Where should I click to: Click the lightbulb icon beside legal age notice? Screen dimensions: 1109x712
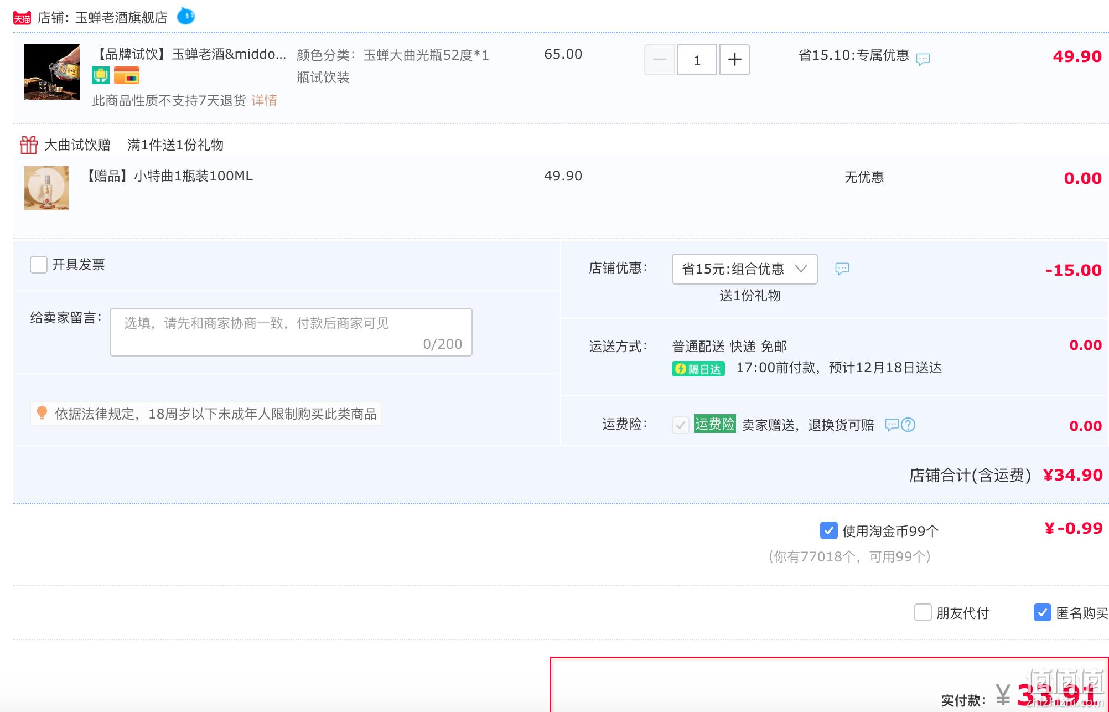pyautogui.click(x=42, y=413)
